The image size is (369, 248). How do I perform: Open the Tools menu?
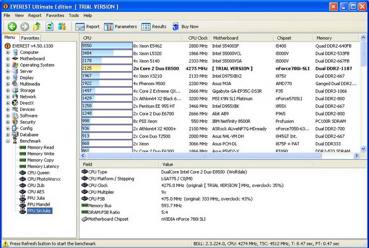tap(74, 15)
